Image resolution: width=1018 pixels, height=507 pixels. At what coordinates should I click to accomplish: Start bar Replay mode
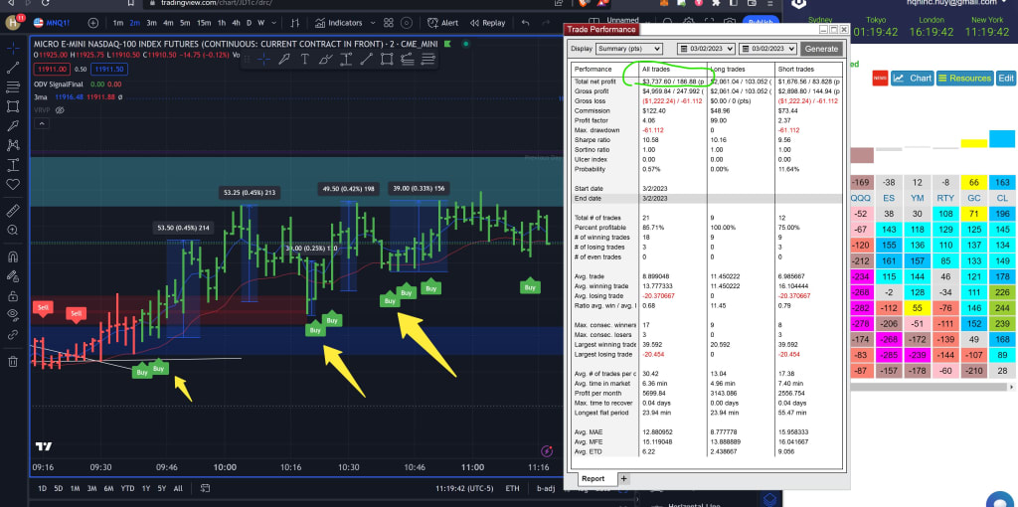coord(487,23)
